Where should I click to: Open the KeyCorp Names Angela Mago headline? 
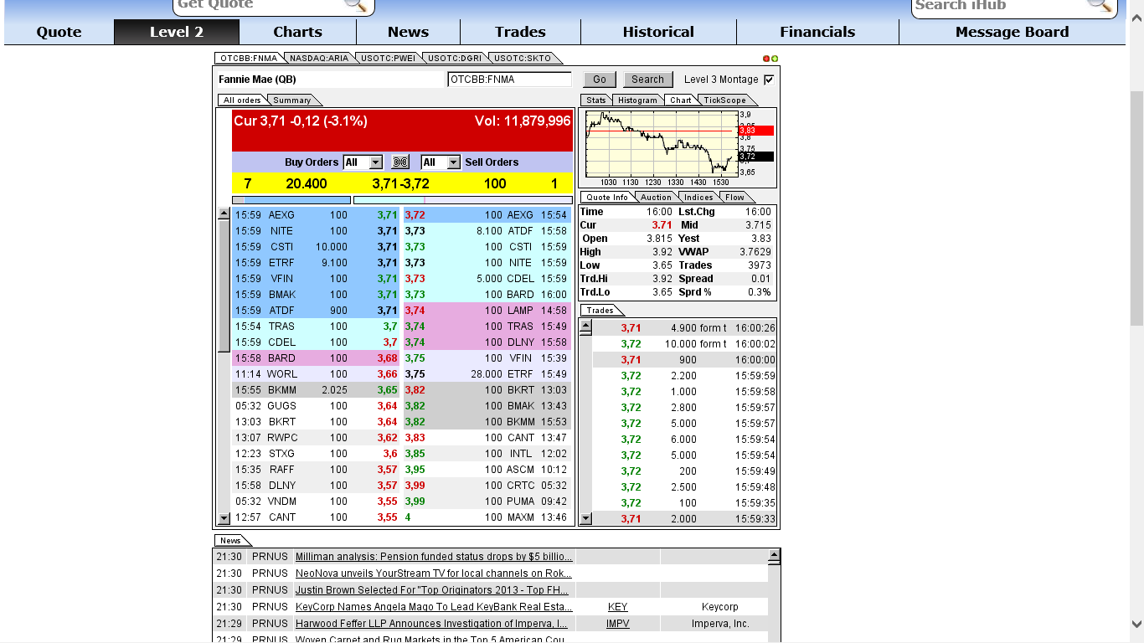tap(434, 607)
